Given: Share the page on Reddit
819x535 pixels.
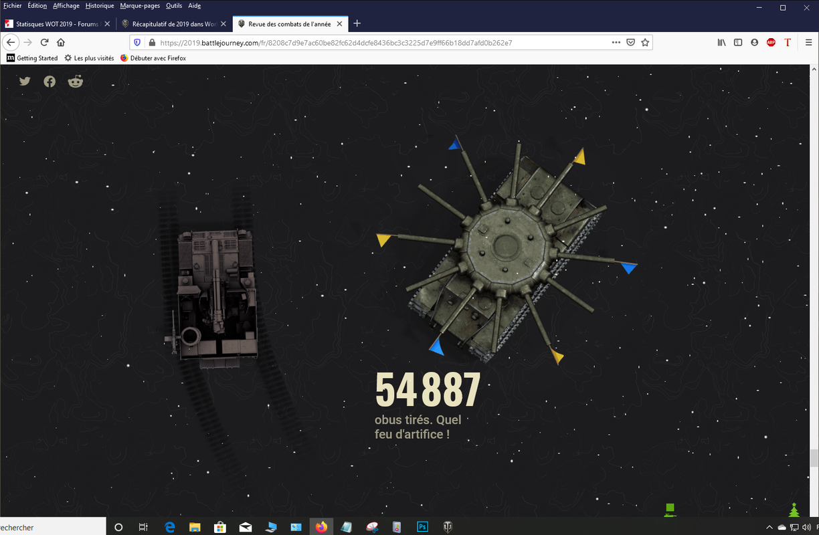Looking at the screenshot, I should pos(76,82).
